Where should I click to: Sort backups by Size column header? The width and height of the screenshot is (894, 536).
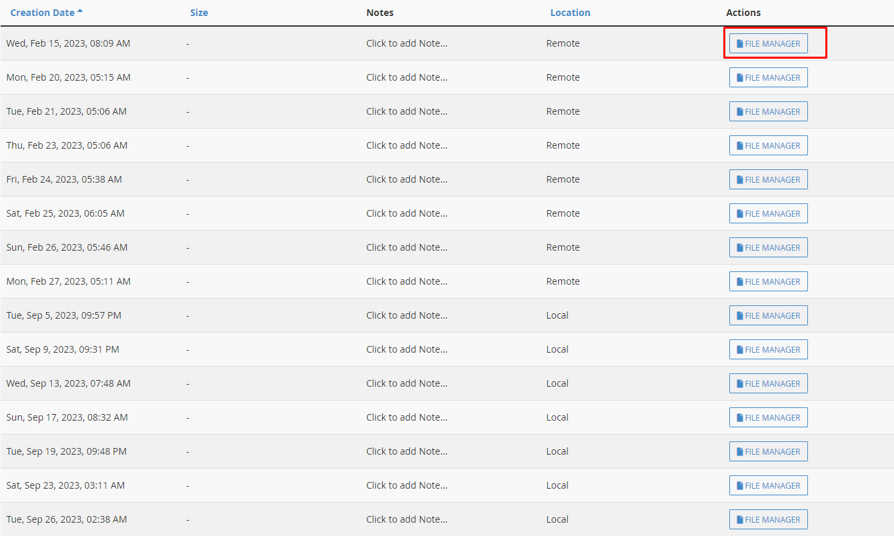click(x=199, y=13)
